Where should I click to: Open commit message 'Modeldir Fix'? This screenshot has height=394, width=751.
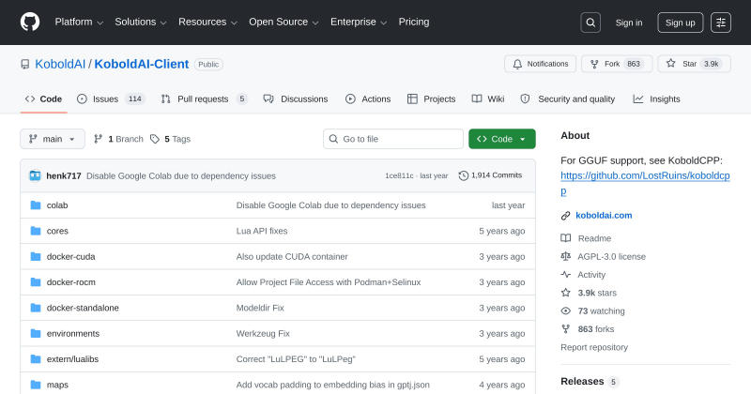click(260, 308)
